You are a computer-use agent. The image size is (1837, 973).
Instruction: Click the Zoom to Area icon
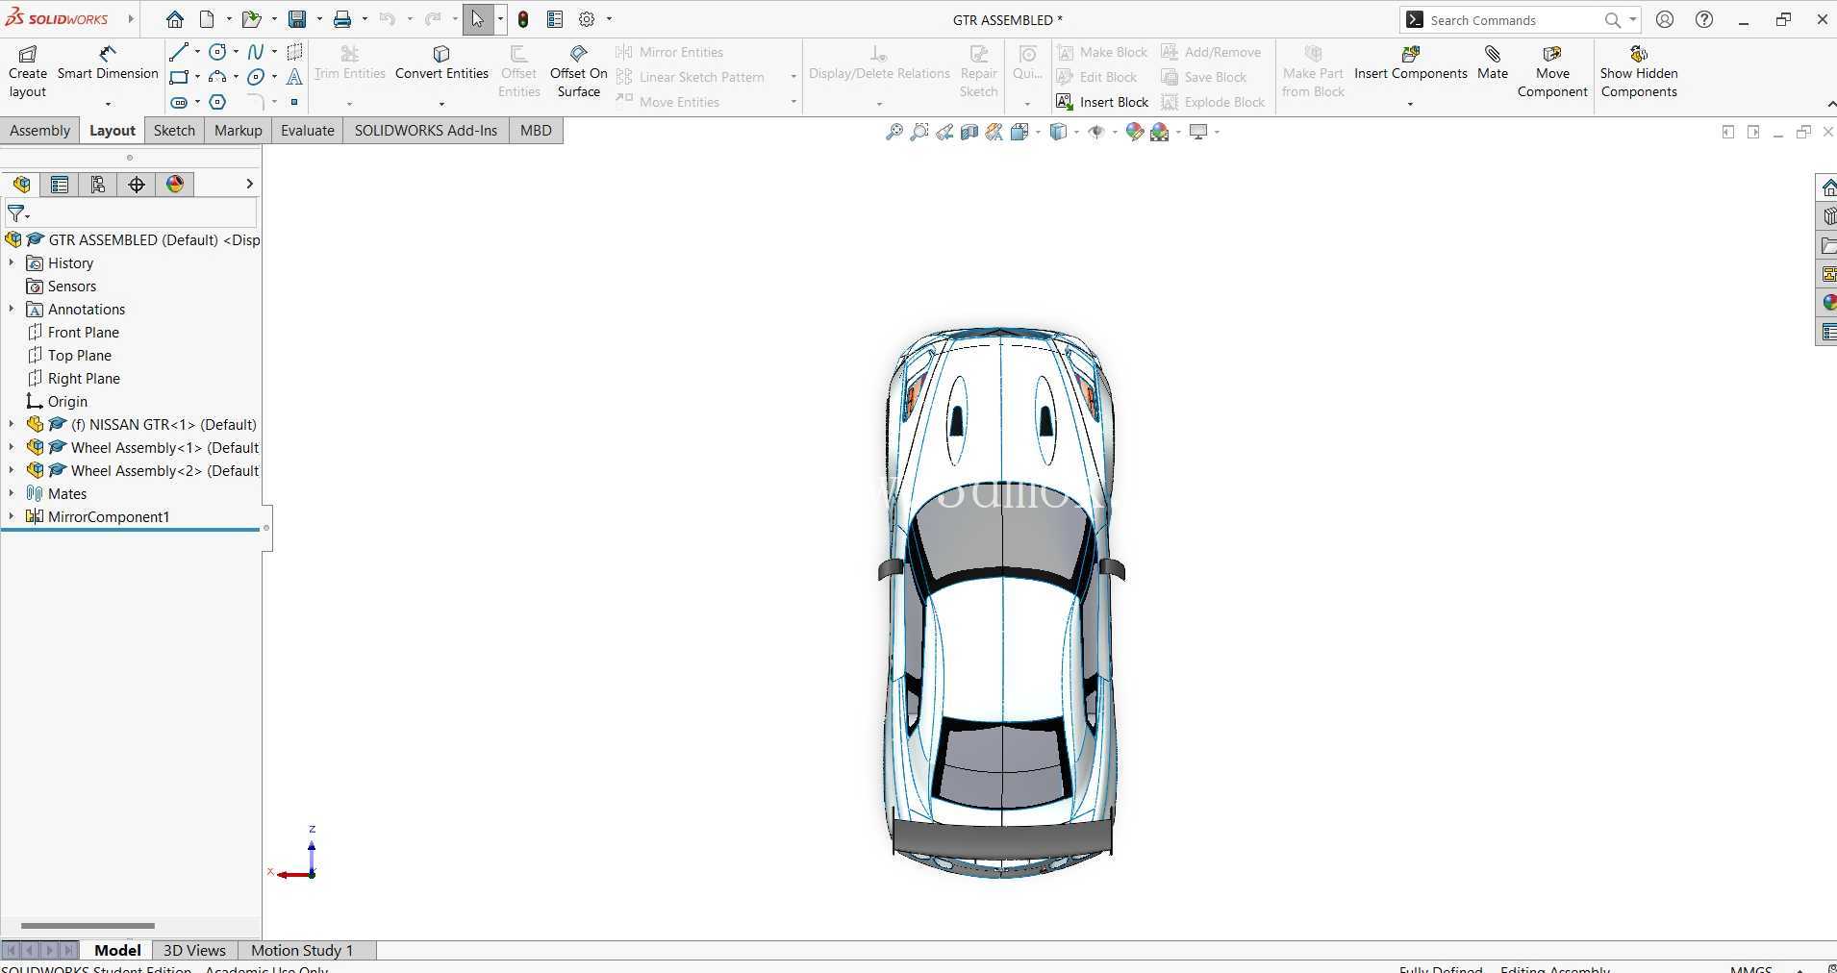coord(919,132)
